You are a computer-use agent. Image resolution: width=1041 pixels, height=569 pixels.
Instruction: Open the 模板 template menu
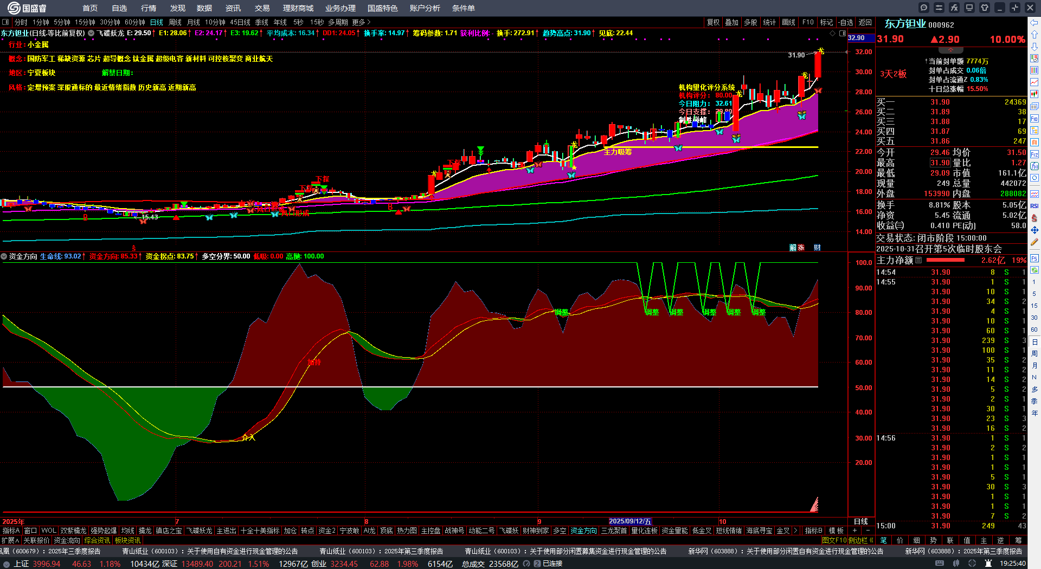[836, 531]
